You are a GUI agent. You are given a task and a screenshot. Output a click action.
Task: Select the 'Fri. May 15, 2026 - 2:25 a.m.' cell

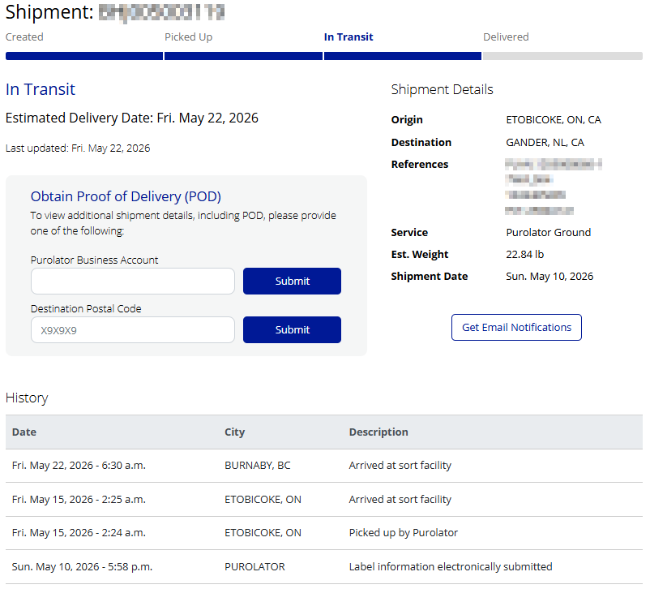click(79, 499)
